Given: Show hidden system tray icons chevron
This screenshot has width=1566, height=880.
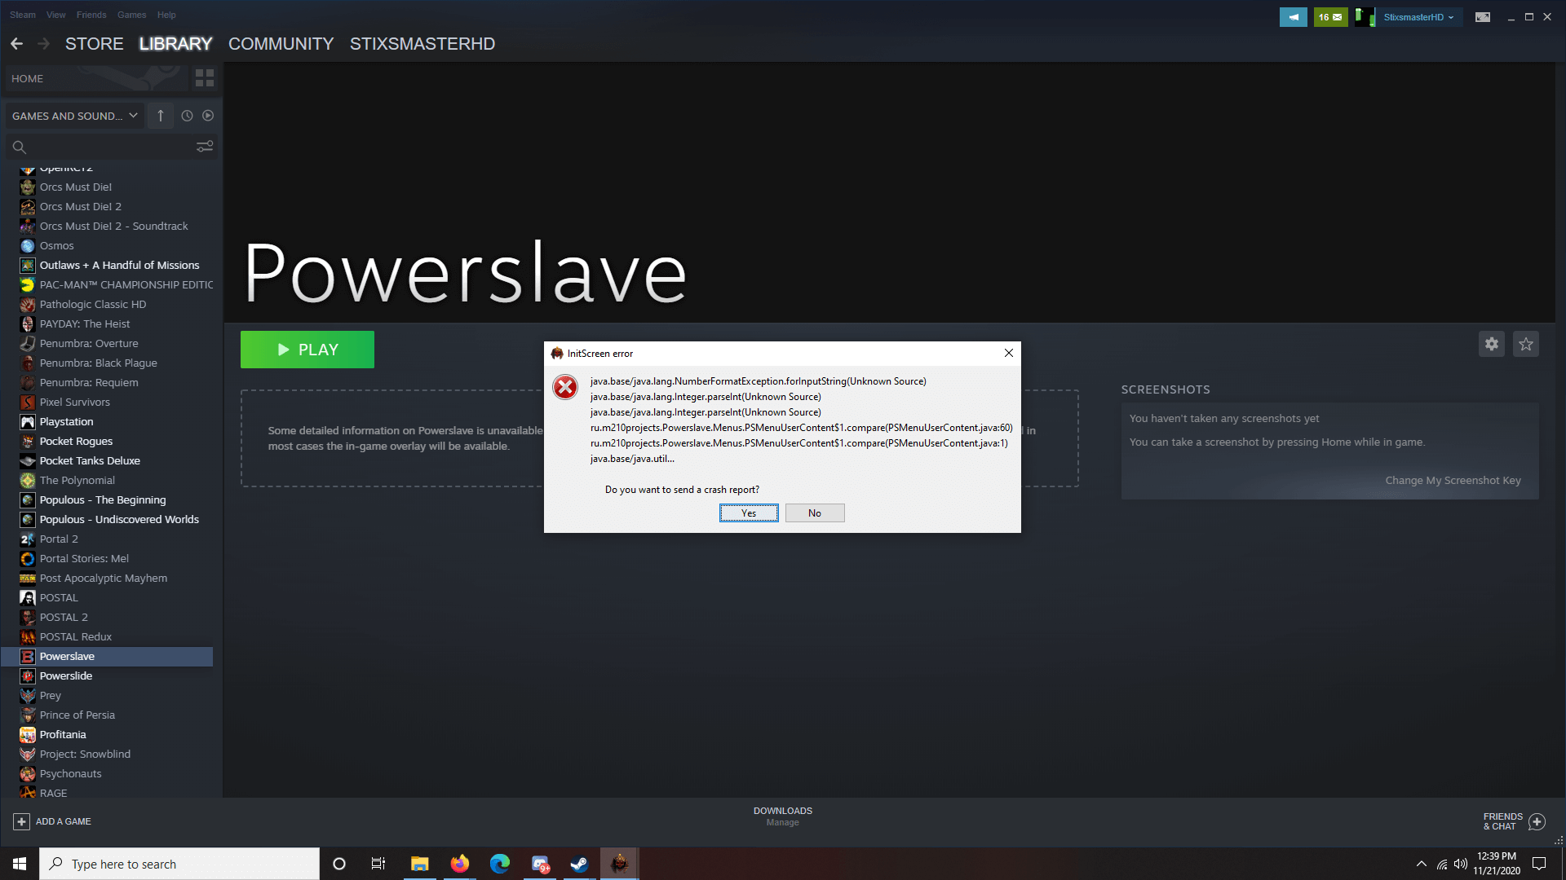Looking at the screenshot, I should [1422, 864].
